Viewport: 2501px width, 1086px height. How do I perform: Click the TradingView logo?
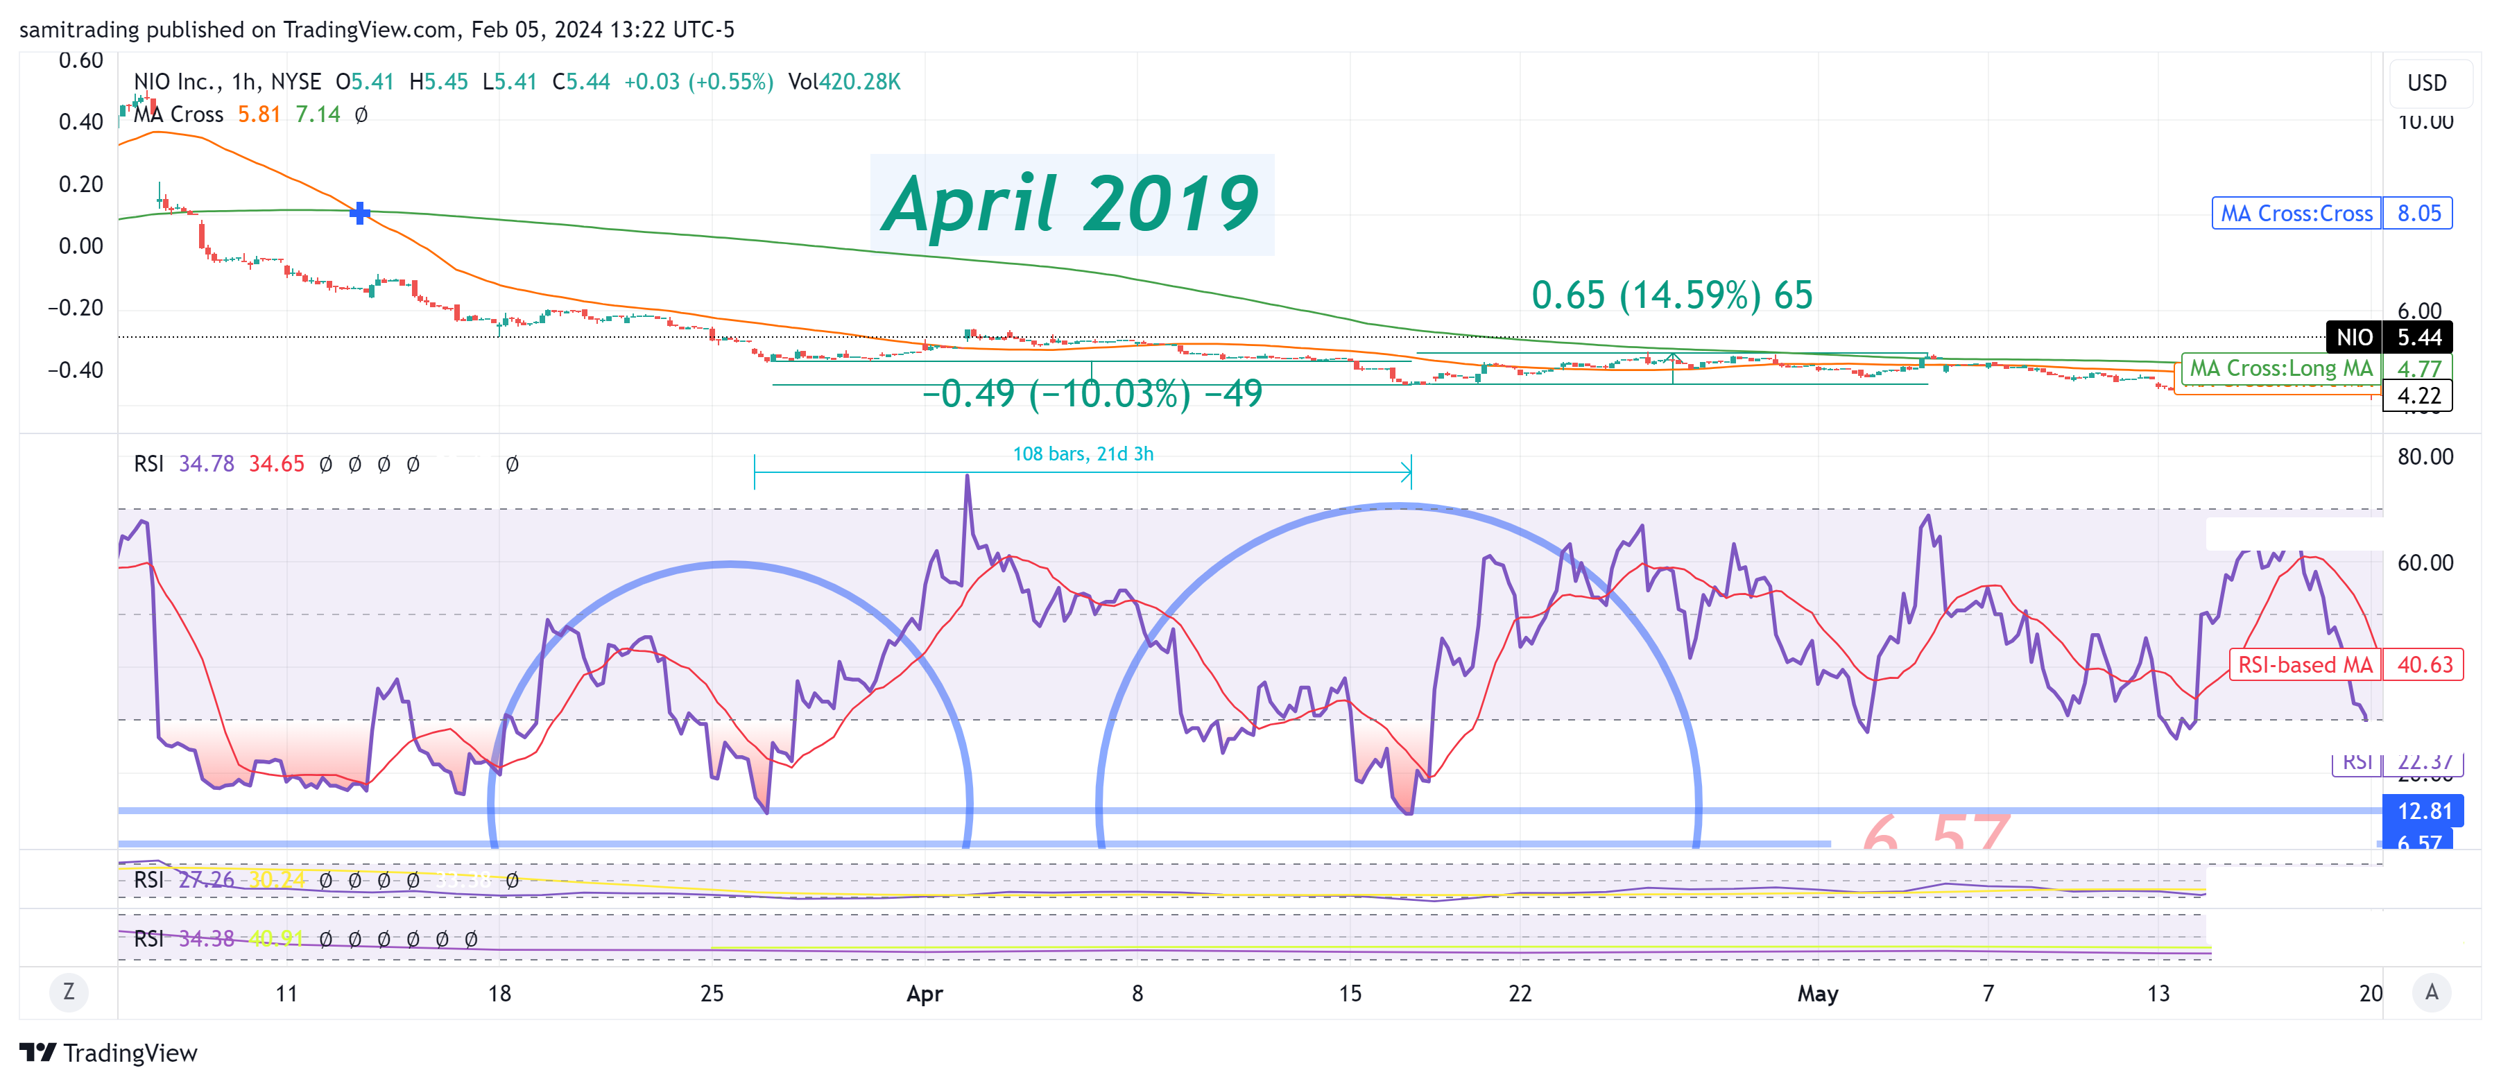pyautogui.click(x=108, y=1052)
